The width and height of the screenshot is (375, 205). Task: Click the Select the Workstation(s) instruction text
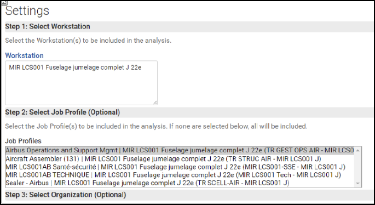click(88, 41)
